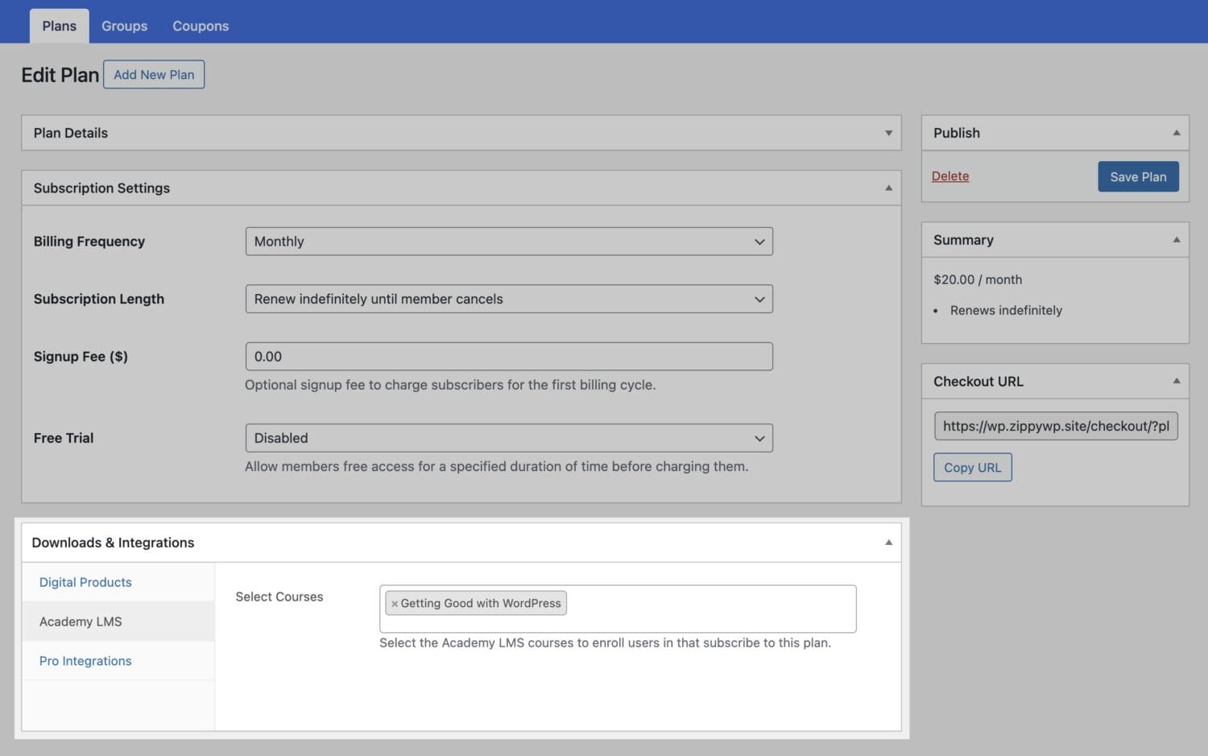Click the 'Optional signup fee' help text

[x=450, y=385]
